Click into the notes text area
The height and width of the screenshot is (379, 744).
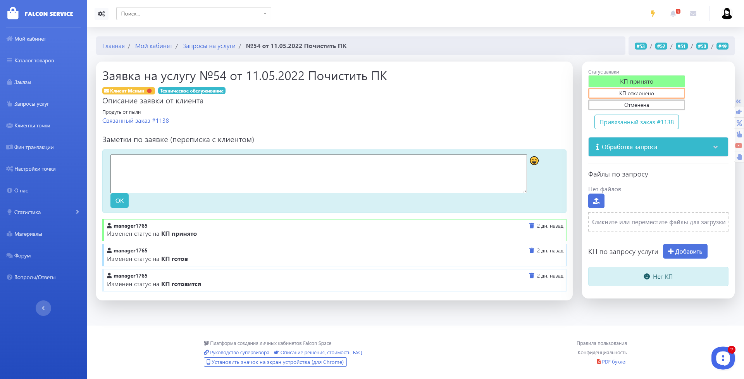click(x=318, y=174)
